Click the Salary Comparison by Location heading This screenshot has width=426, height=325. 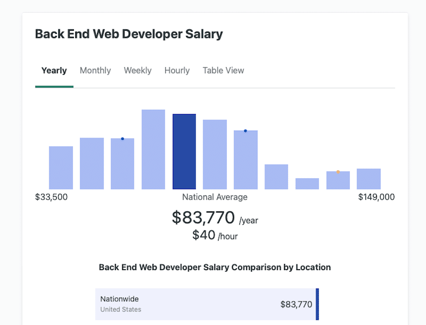[214, 267]
